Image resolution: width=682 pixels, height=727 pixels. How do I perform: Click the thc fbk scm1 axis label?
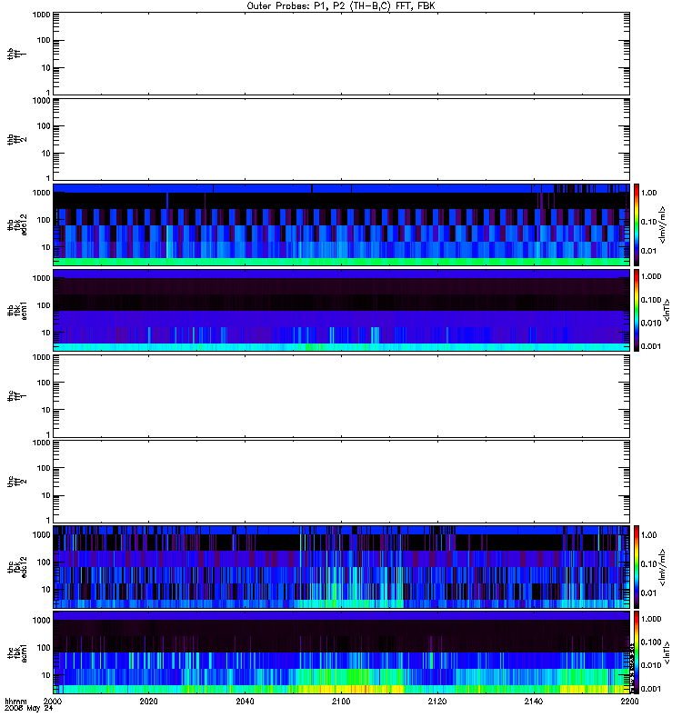coord(16,652)
